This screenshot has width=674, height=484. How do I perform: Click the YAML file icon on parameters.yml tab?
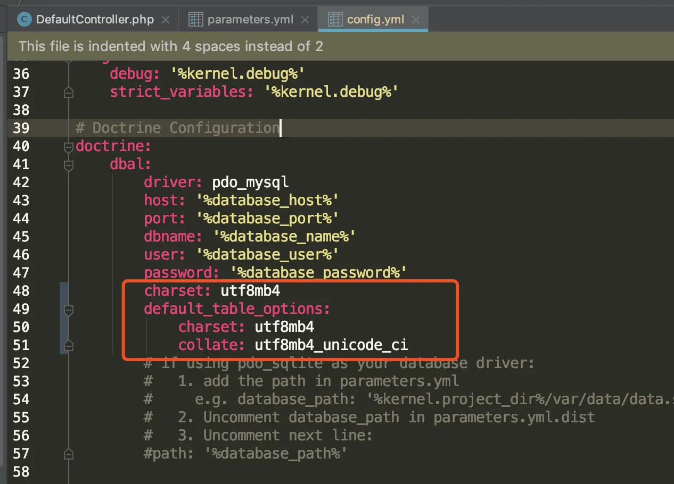[196, 20]
